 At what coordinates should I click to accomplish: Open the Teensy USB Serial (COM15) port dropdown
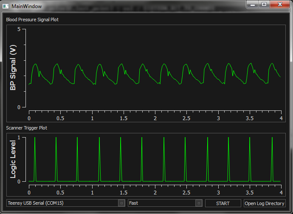tap(66, 203)
